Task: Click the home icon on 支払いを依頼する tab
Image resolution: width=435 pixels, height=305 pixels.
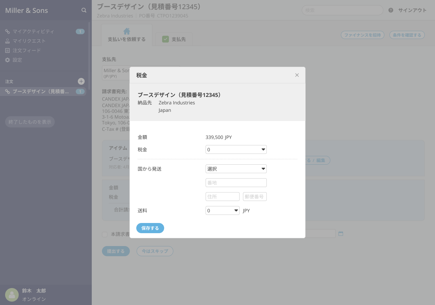Action: click(127, 32)
